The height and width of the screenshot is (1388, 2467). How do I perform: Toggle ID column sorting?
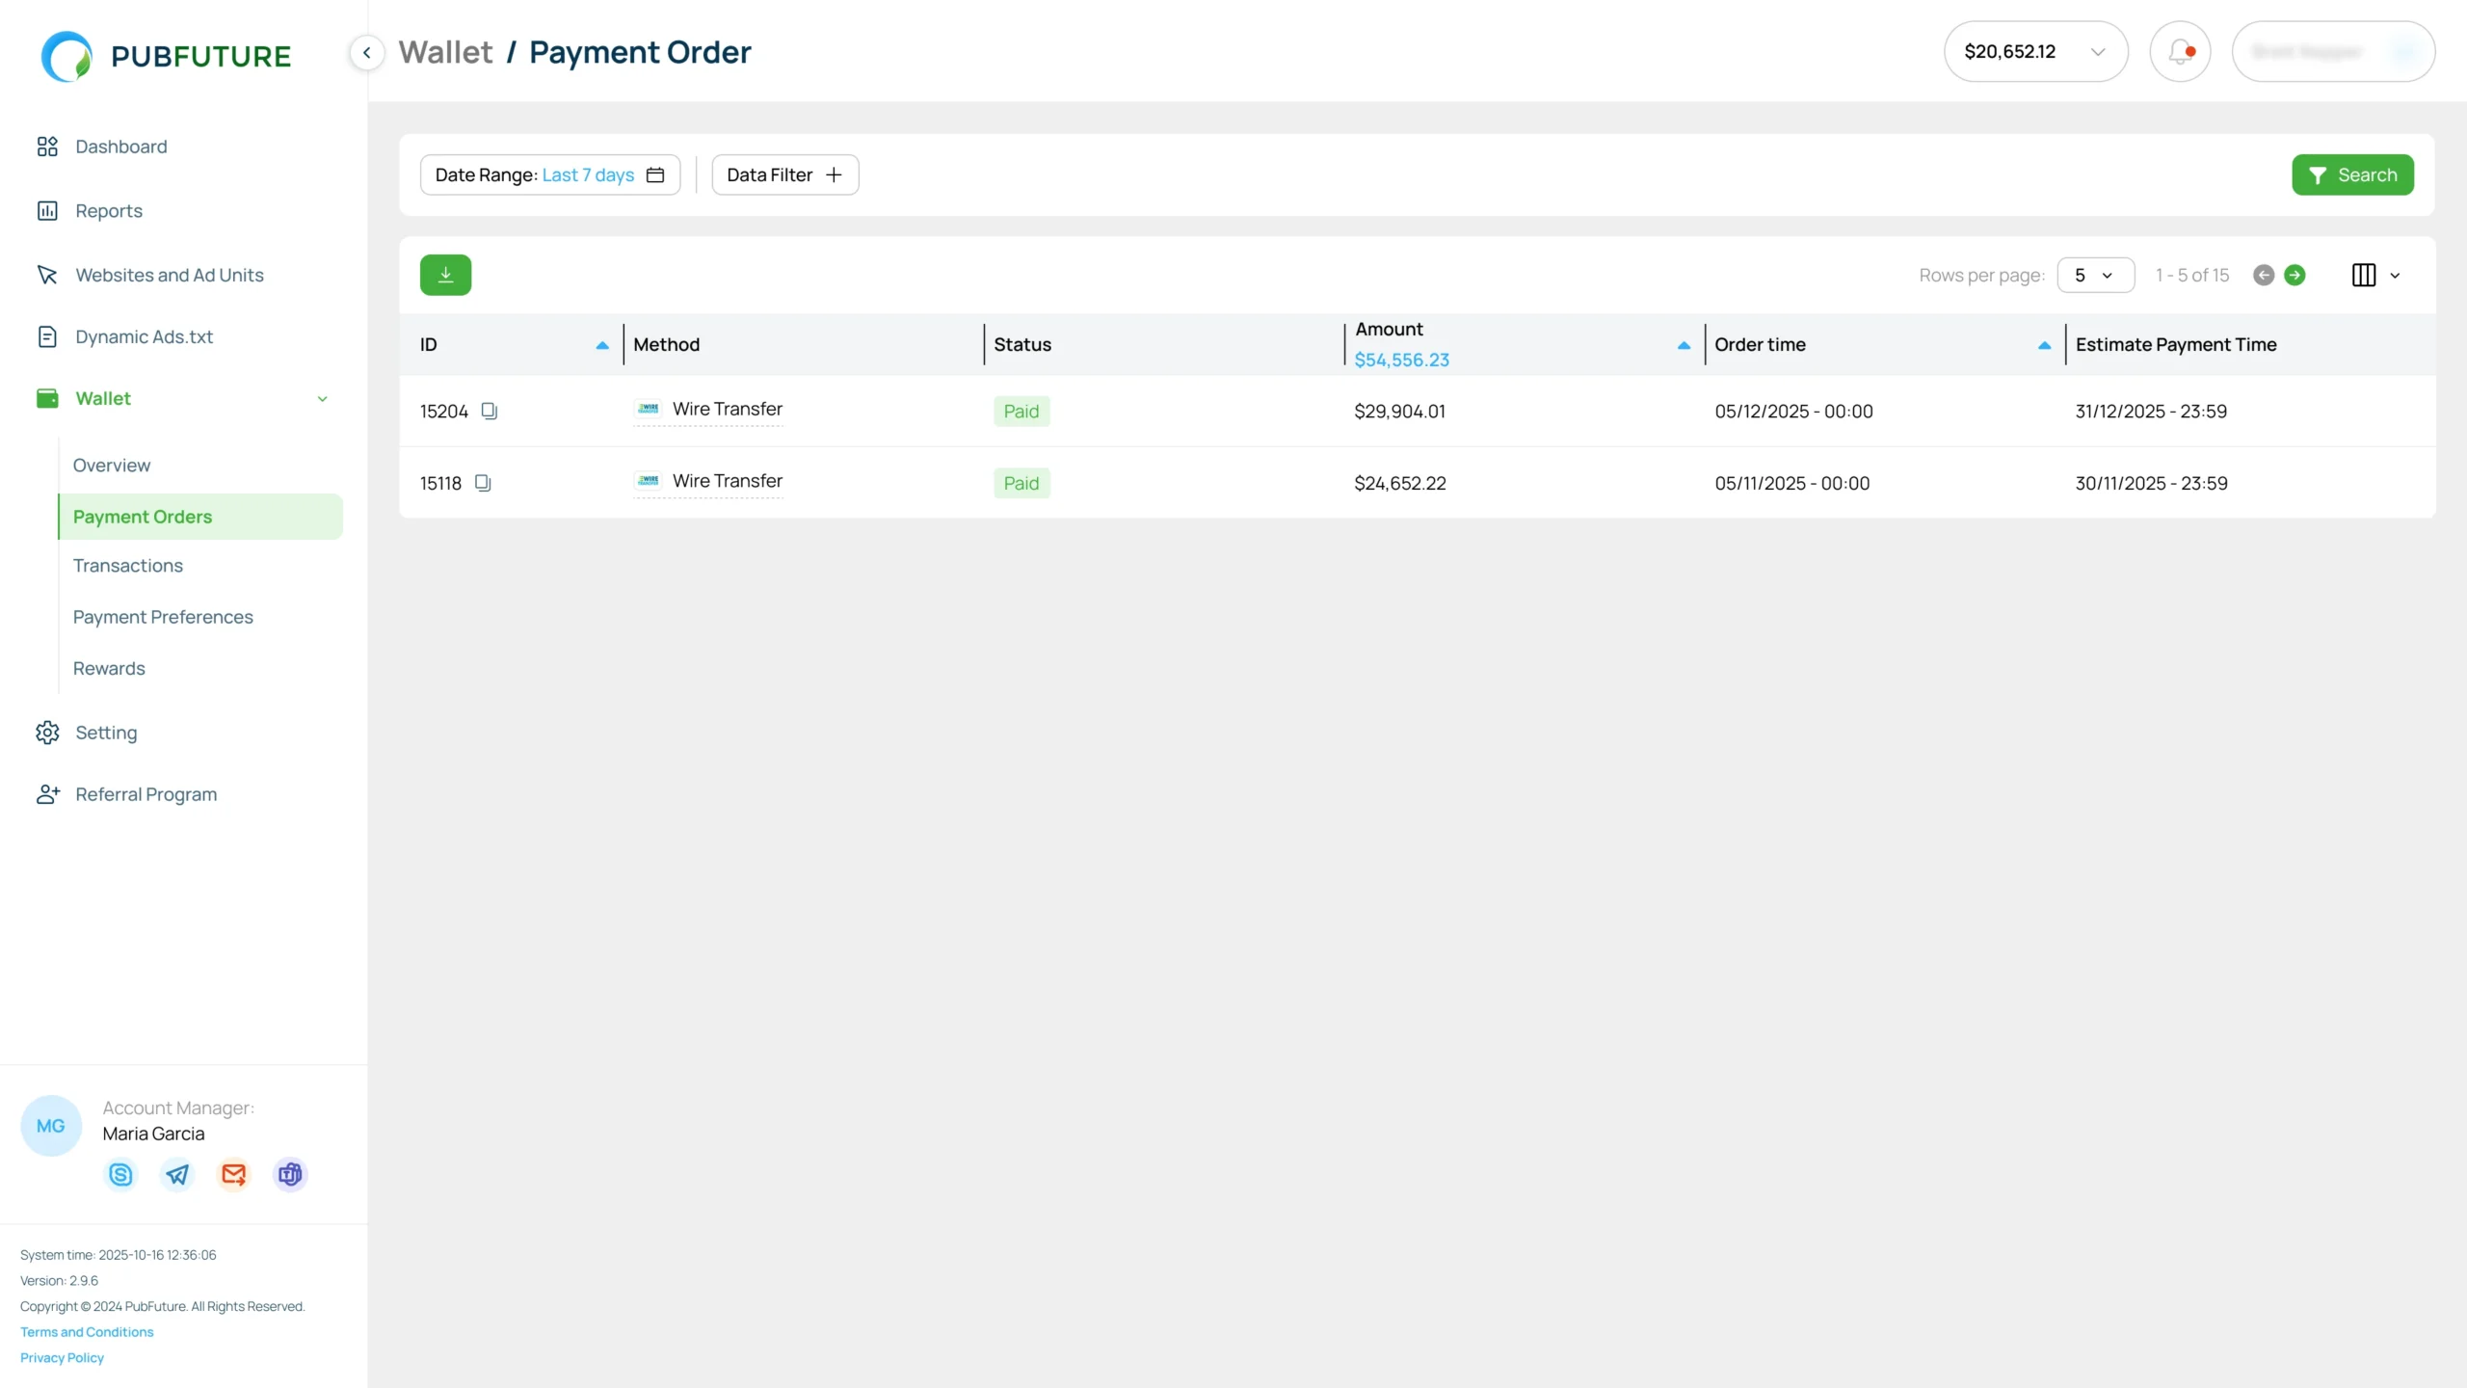[x=602, y=344]
